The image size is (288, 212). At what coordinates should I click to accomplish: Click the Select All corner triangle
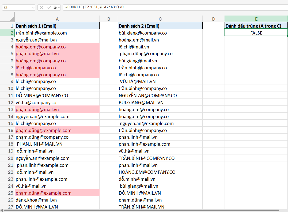pos(12,19)
